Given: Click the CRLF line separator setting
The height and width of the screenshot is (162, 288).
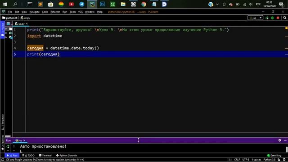Looking at the screenshot, I should pos(237,160).
